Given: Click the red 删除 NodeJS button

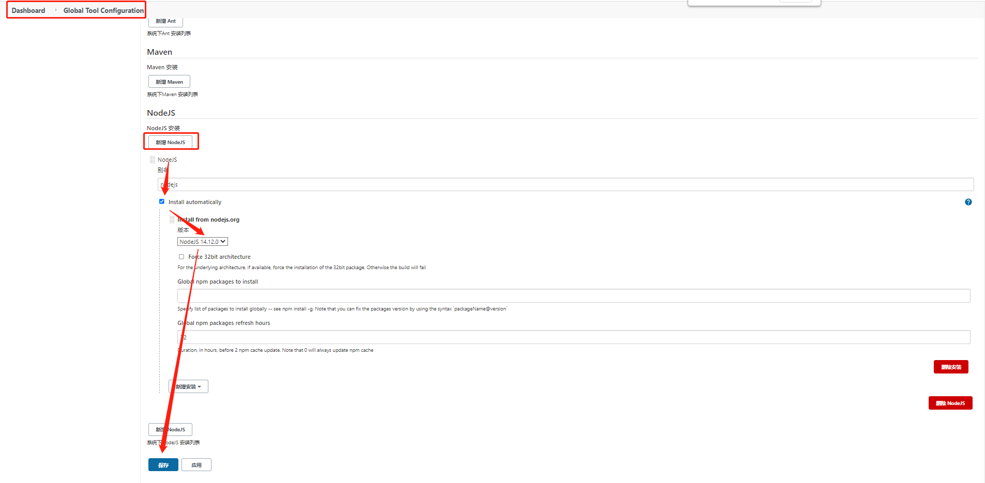Looking at the screenshot, I should tap(950, 403).
